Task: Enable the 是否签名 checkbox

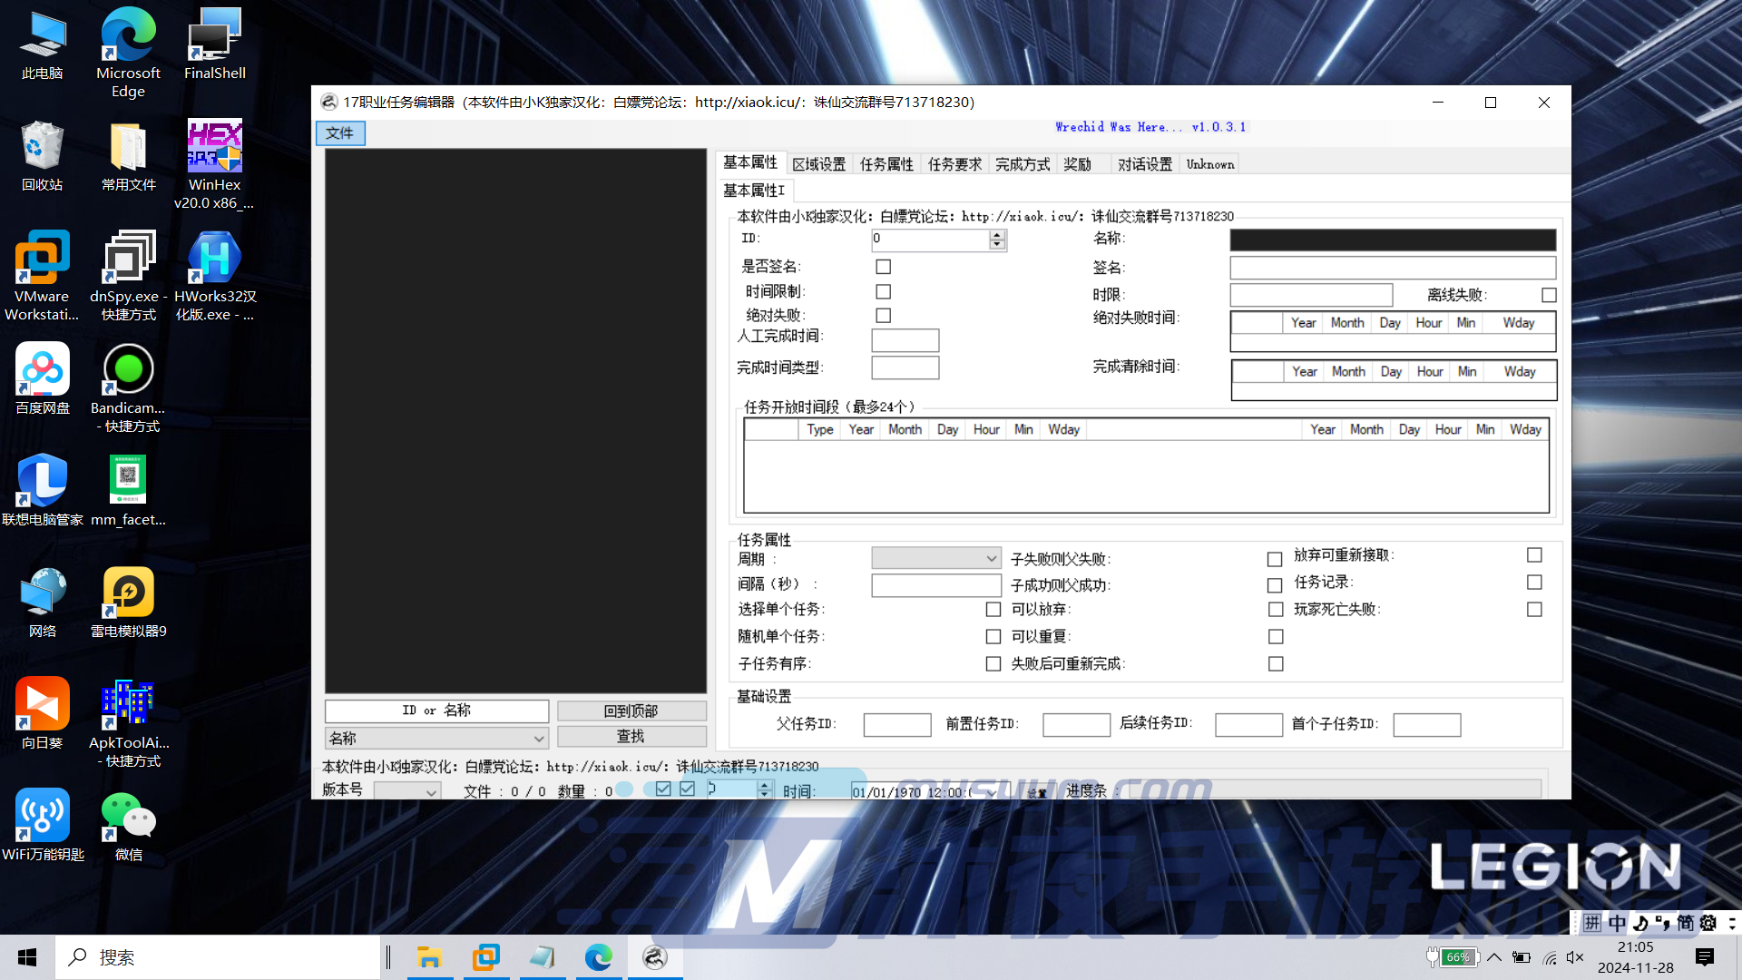Action: tap(883, 267)
